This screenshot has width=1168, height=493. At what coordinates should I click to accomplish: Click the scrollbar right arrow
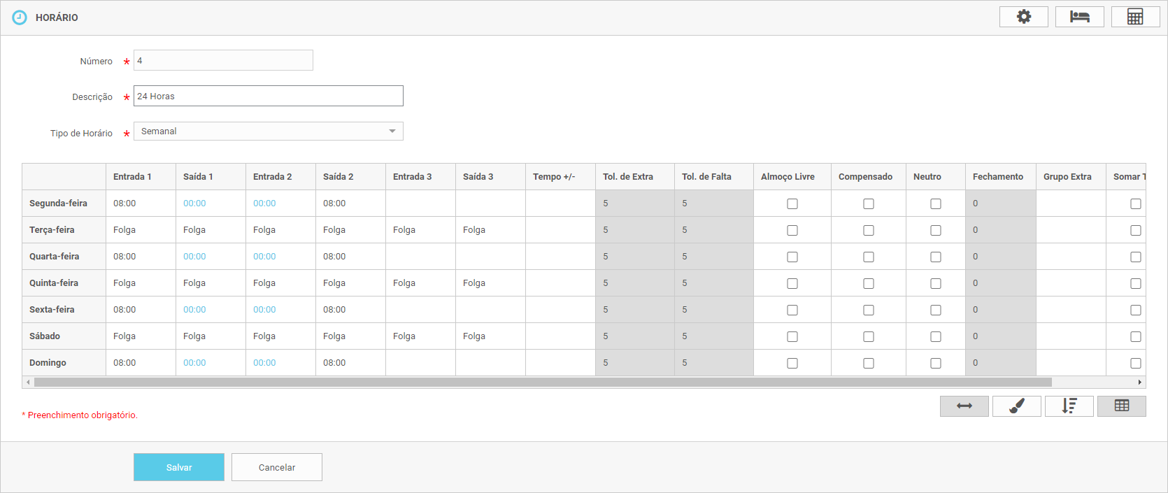click(x=1139, y=383)
